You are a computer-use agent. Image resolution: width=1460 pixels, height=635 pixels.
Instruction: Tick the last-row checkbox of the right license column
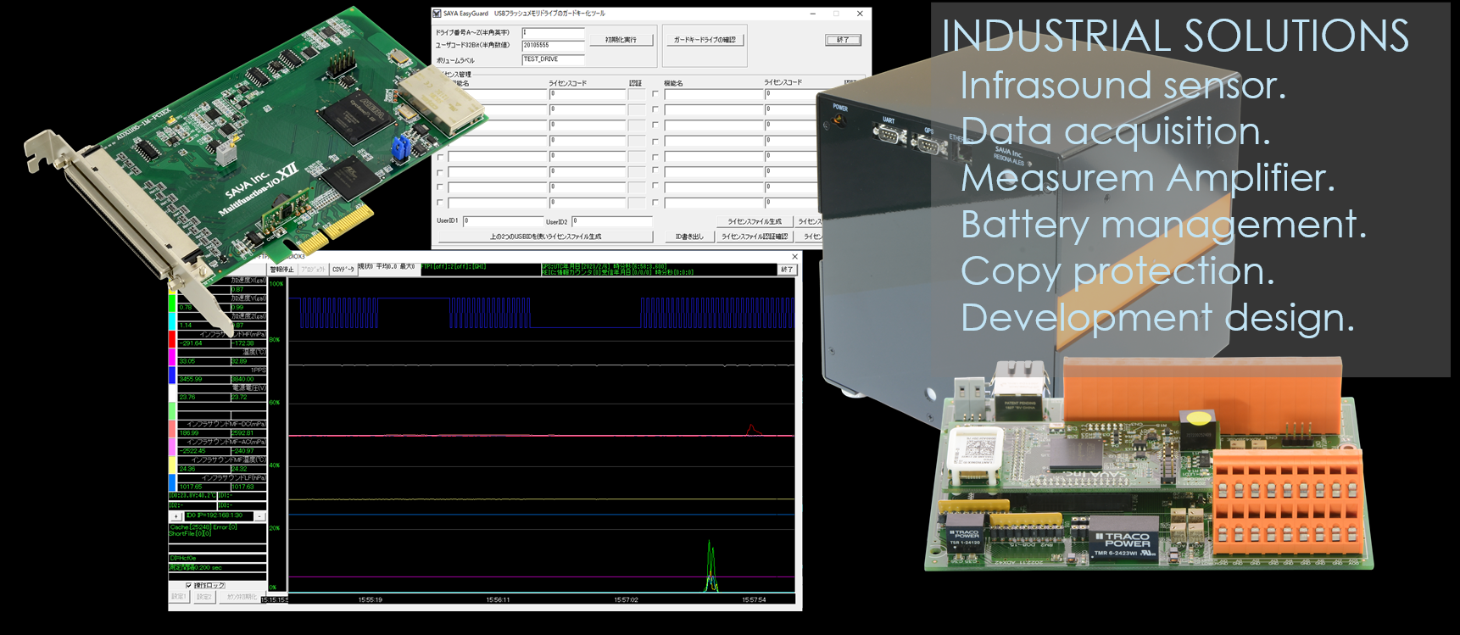point(655,203)
